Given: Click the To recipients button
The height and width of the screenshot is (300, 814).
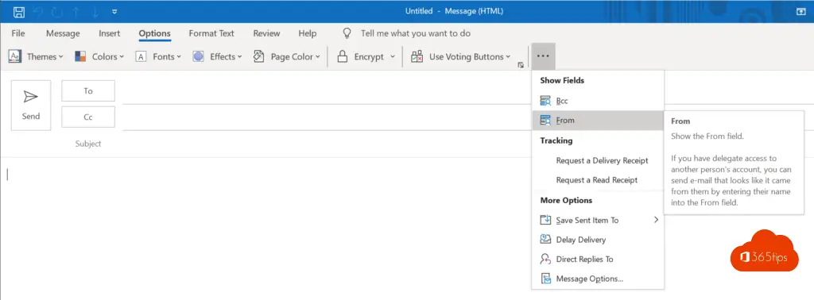Looking at the screenshot, I should coord(88,90).
